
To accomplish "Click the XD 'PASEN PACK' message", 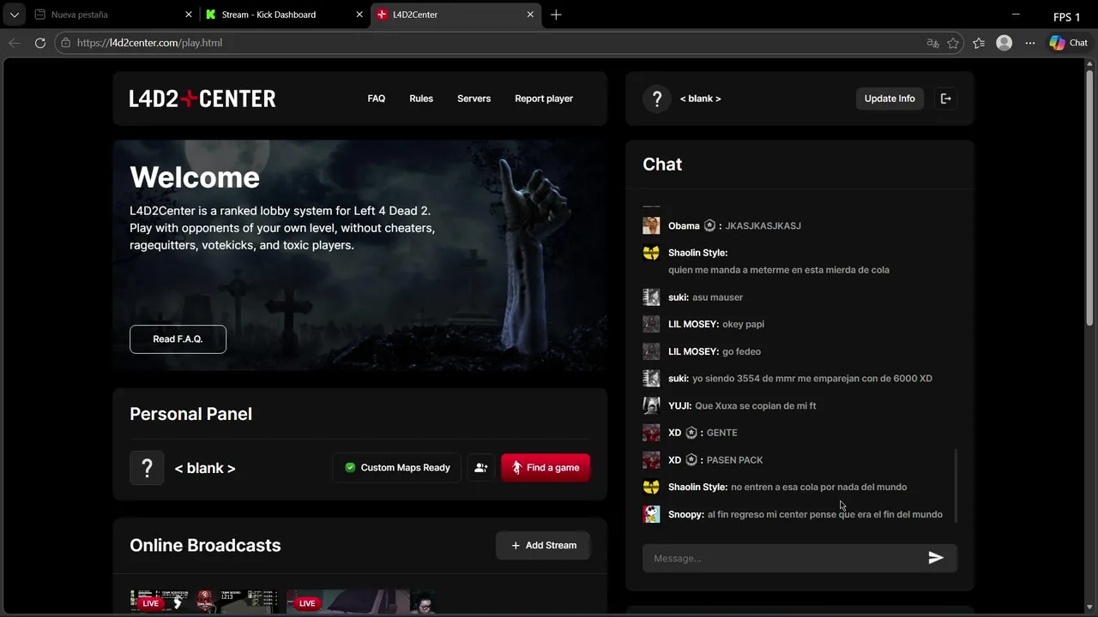I will [x=734, y=460].
